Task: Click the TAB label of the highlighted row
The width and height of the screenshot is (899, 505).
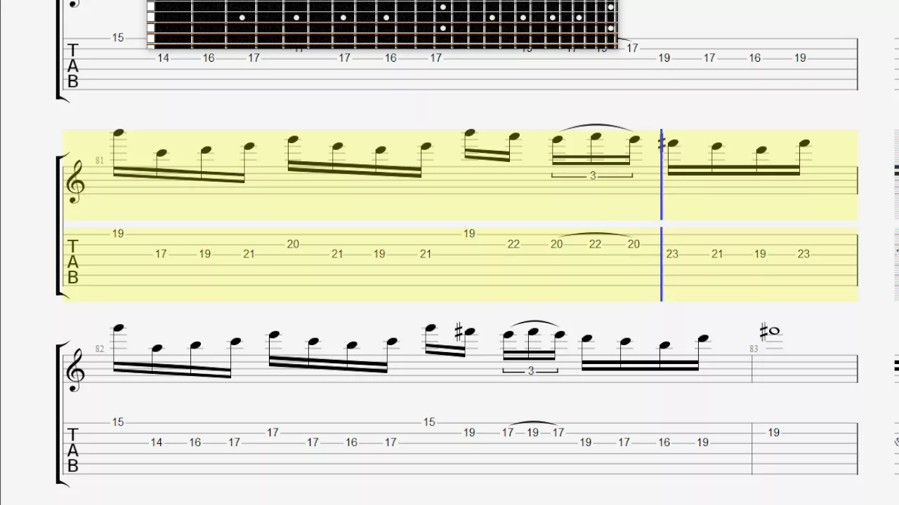Action: pyautogui.click(x=73, y=262)
